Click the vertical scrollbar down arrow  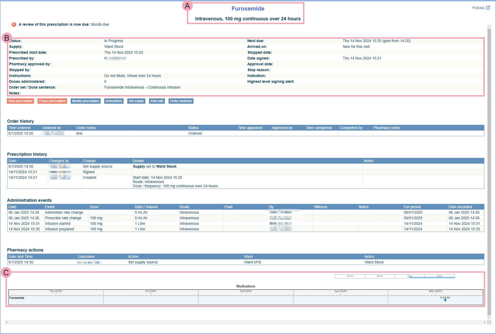489,318
